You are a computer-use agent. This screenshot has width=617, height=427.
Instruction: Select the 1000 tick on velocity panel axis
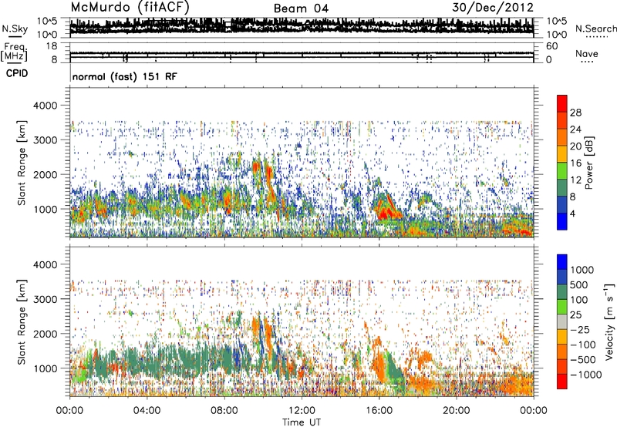(x=45, y=368)
